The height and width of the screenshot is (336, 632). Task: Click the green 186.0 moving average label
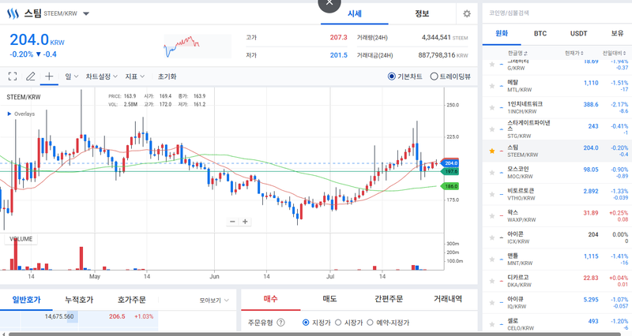pos(450,186)
